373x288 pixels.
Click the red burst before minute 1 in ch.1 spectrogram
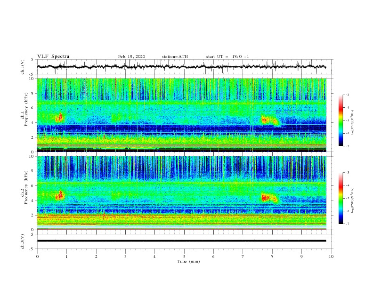[59, 118]
